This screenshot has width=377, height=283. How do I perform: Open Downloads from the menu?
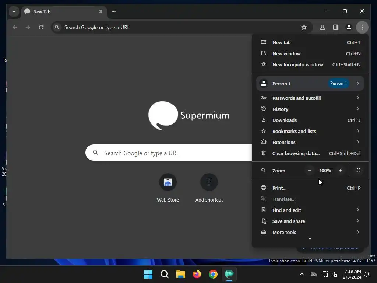click(310, 120)
